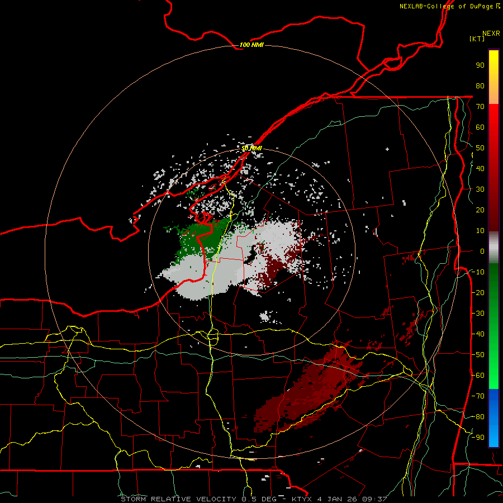Click the -40 value on the velocity scale

(x=478, y=334)
